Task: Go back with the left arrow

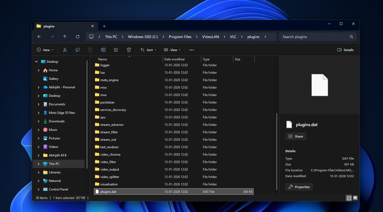Action: click(39, 37)
